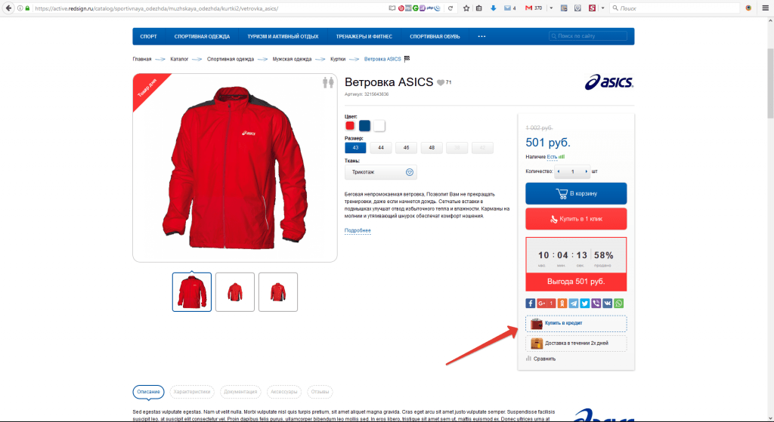This screenshot has height=422, width=774.
Task: Share via the Twitter bird icon
Action: pos(585,303)
